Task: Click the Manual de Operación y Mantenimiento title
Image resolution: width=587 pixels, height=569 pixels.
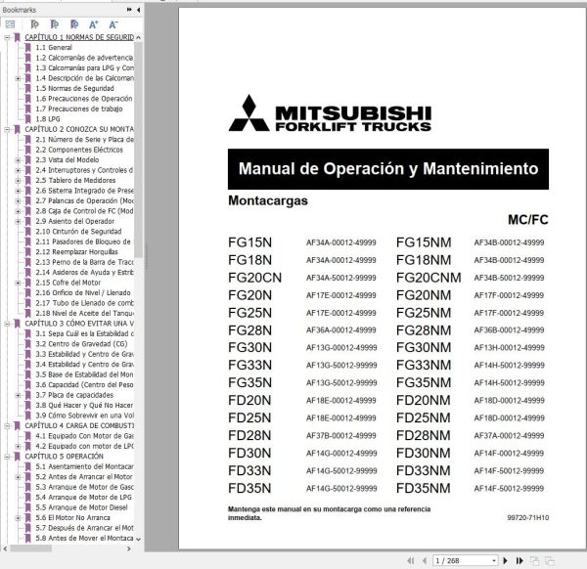Action: pyautogui.click(x=388, y=169)
